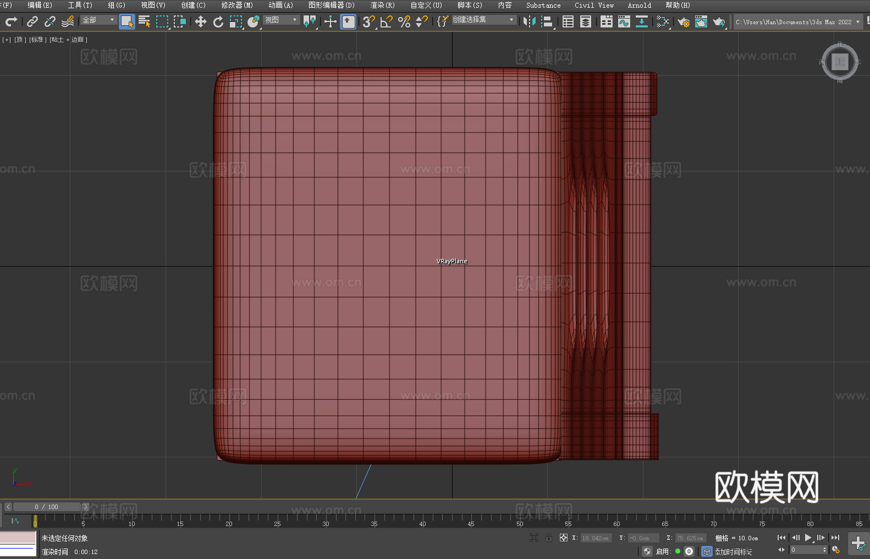The width and height of the screenshot is (870, 559).
Task: Play the animation
Action: point(808,538)
